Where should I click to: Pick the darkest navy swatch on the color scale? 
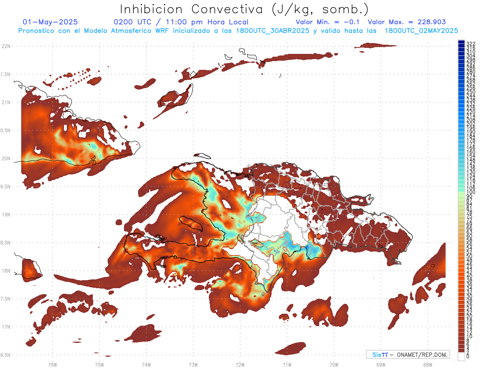[461, 42]
